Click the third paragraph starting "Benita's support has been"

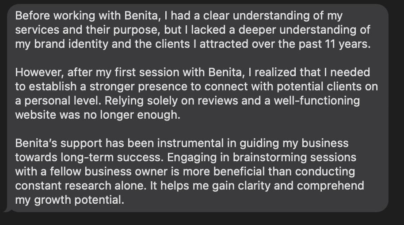coord(190,171)
